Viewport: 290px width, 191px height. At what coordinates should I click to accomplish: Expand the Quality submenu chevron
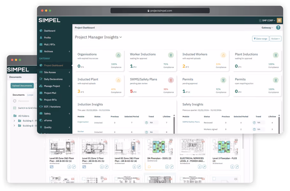[69, 127]
